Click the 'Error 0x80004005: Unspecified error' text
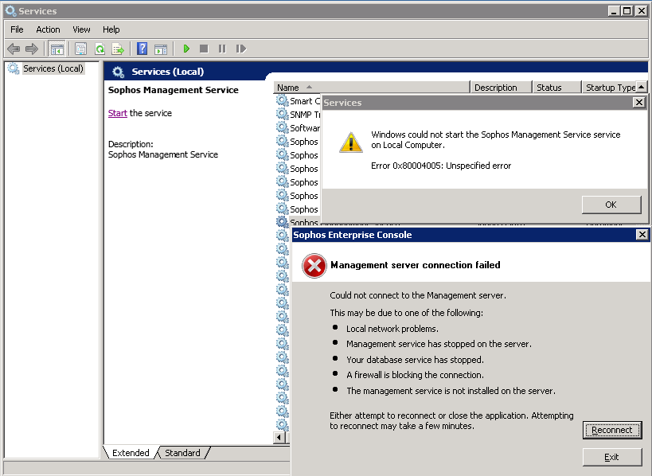The height and width of the screenshot is (476, 652). 441,166
